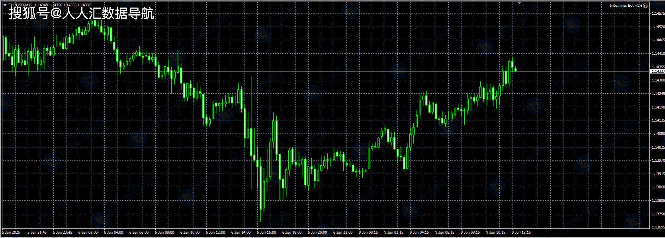Click the 6 Jun 08:00 time axis label

pyautogui.click(x=164, y=232)
